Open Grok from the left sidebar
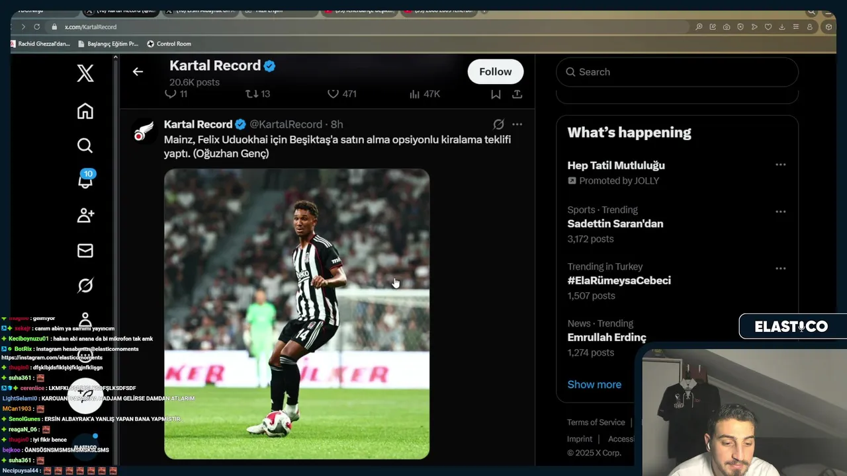Screen dimensions: 847x476 [85, 286]
